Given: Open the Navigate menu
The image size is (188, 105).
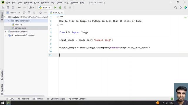Looking at the screenshot, I should [28, 3].
